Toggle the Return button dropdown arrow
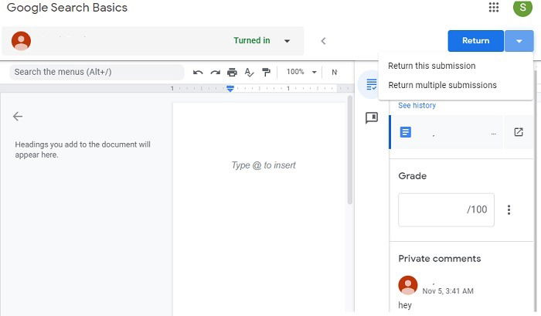The image size is (541, 316). [x=519, y=41]
